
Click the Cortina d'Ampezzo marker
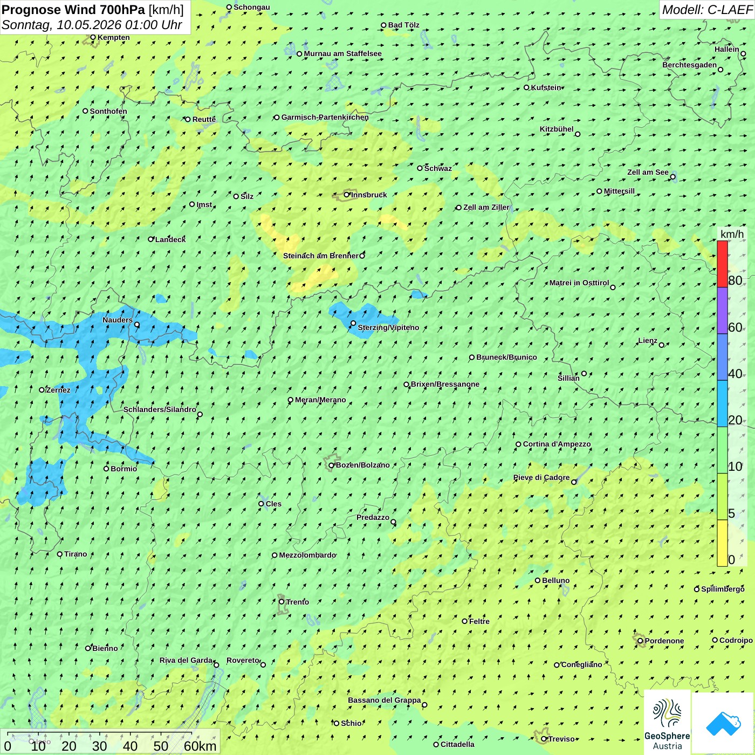pos(519,444)
